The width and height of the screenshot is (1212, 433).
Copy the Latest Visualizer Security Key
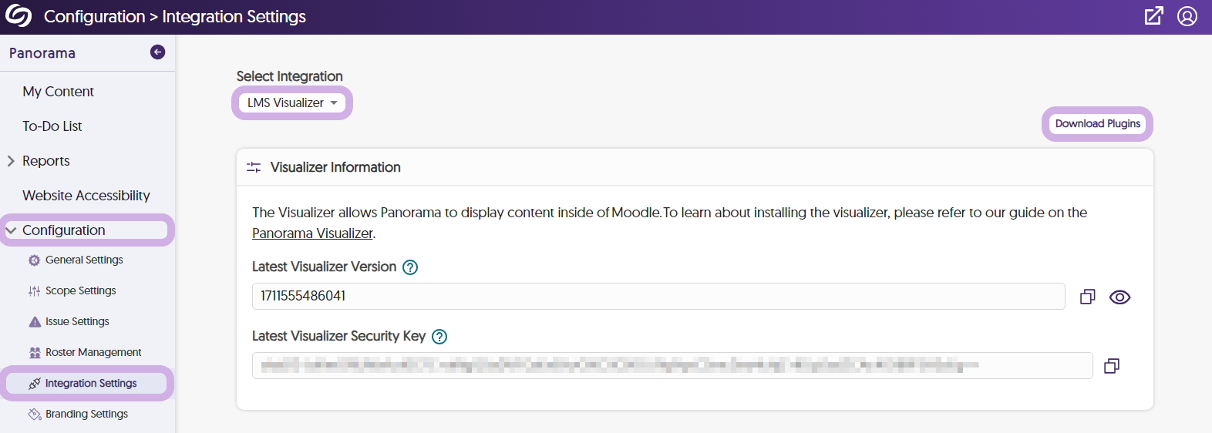tap(1111, 366)
